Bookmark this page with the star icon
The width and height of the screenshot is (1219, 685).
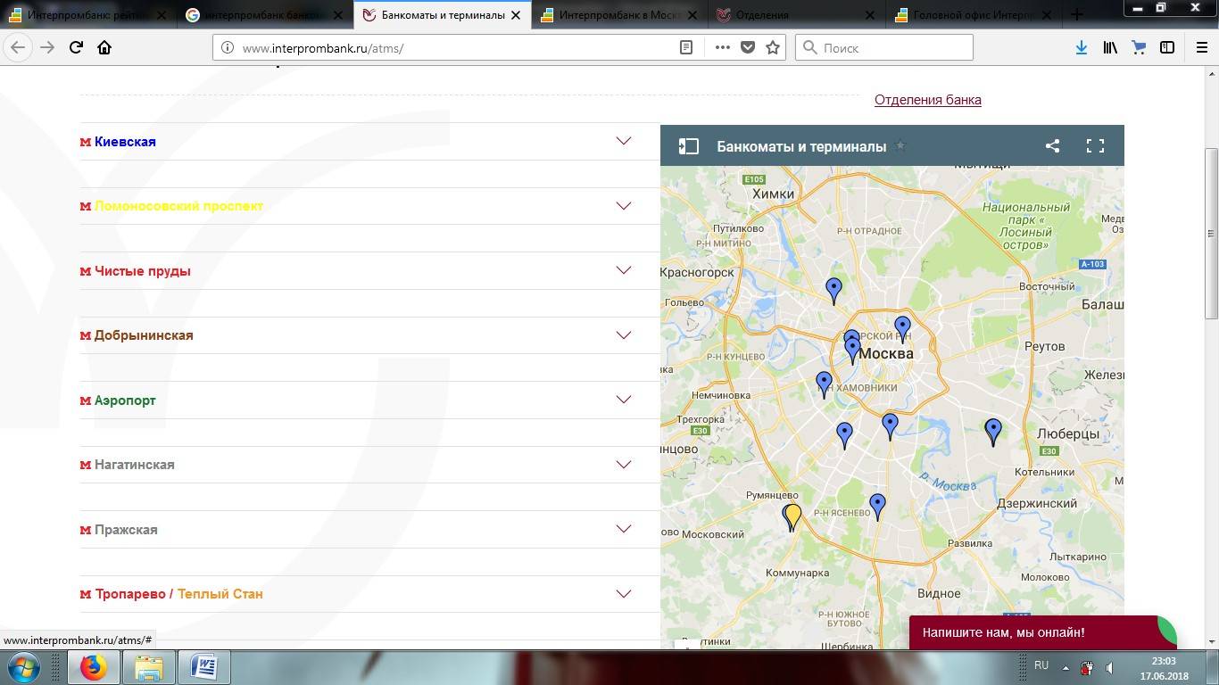point(773,47)
